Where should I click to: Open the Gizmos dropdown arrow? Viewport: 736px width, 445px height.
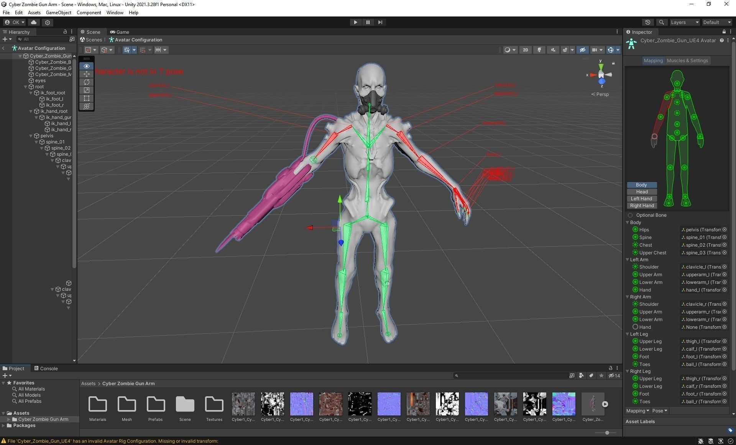[x=618, y=50]
